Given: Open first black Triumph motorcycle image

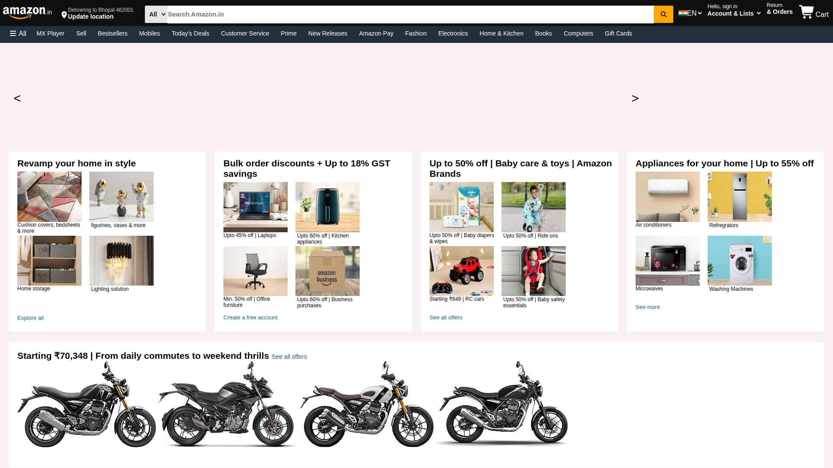Looking at the screenshot, I should [x=87, y=405].
